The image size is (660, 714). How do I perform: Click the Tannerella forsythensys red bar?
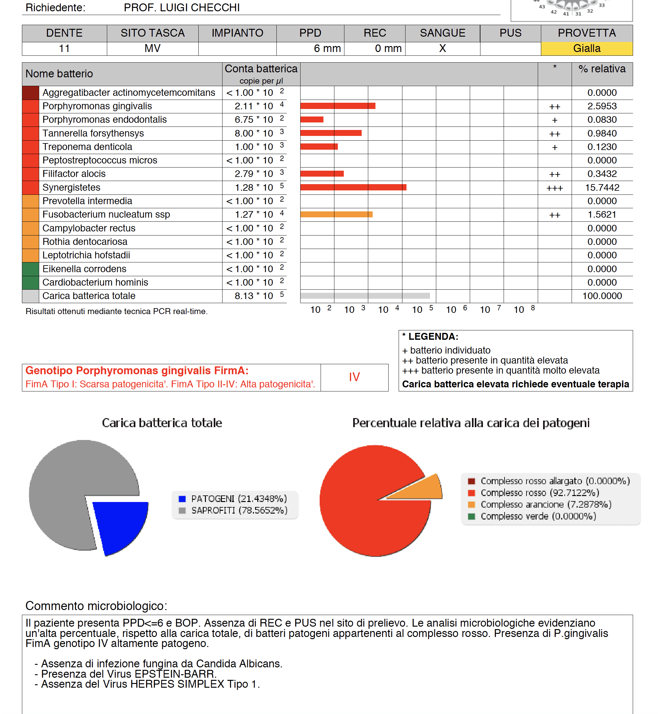pyautogui.click(x=331, y=133)
